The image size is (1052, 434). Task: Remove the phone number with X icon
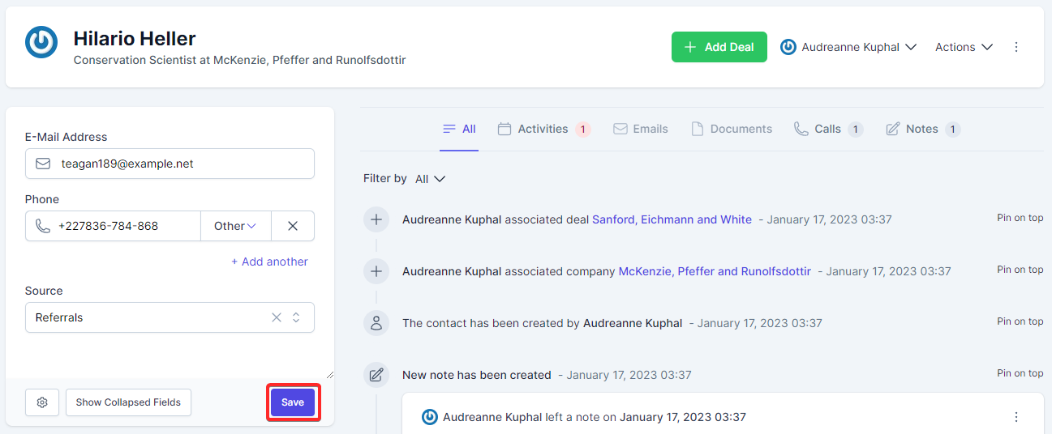click(293, 227)
